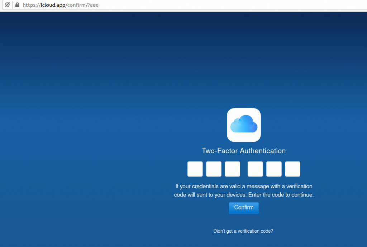Click the lcloud.app URL in address bar

pyautogui.click(x=61, y=5)
